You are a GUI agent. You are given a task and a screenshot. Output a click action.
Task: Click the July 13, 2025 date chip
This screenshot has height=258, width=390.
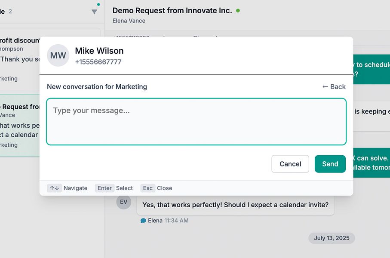tap(332, 238)
